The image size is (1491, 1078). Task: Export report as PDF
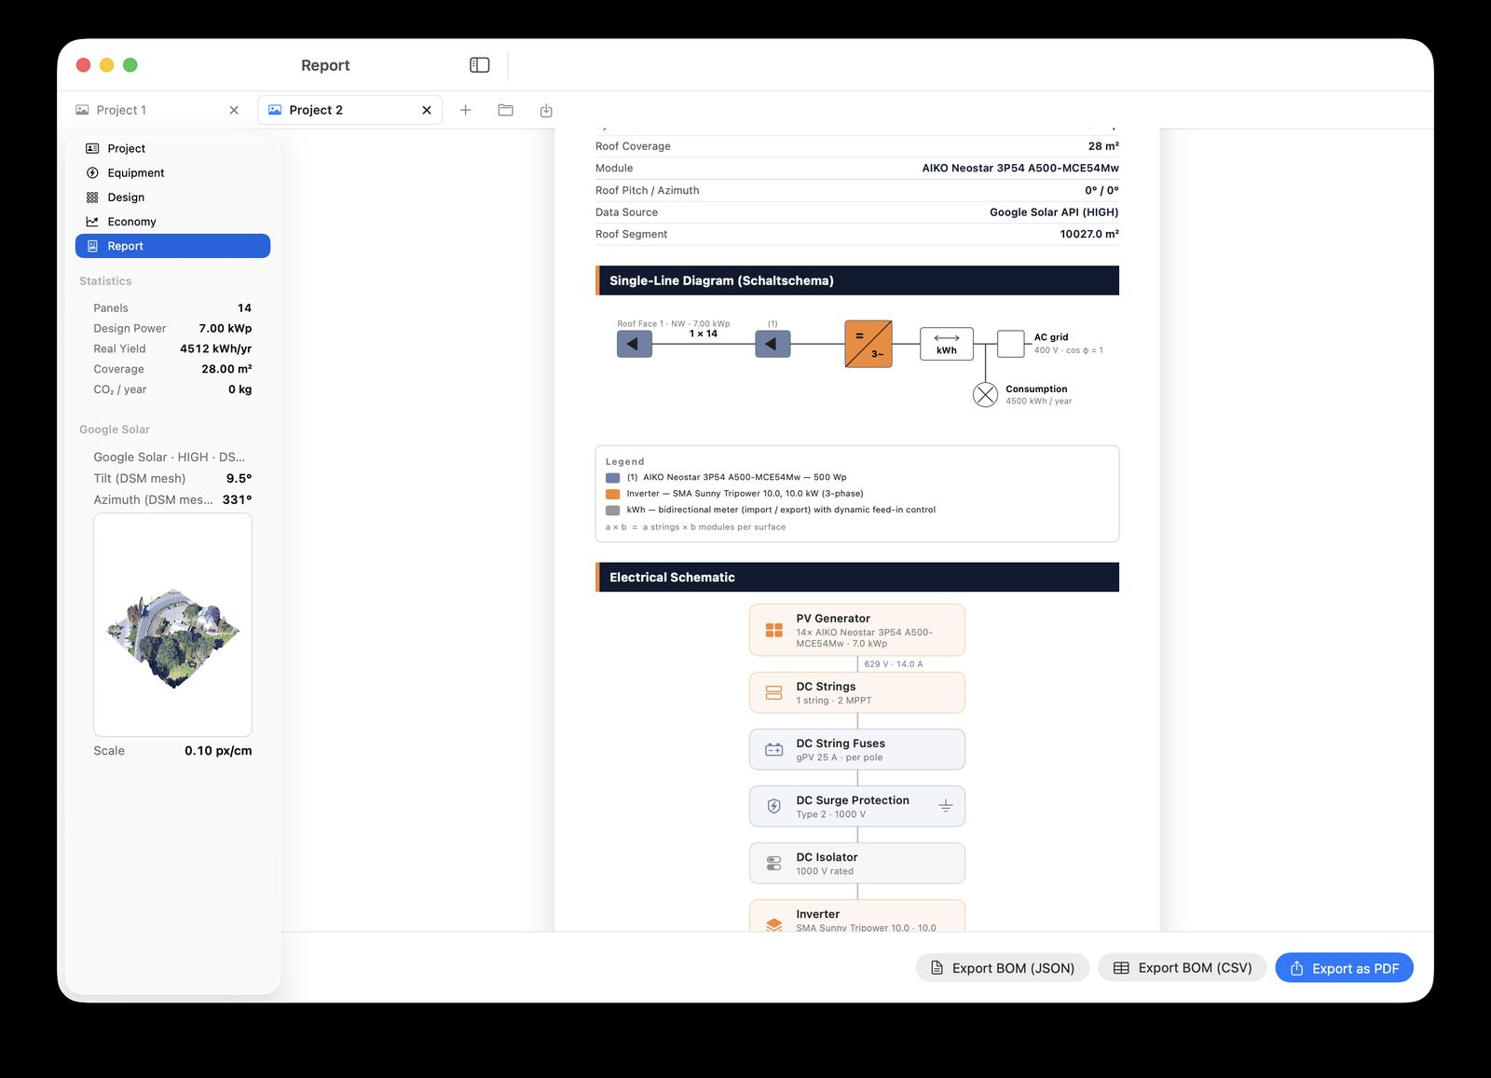[x=1344, y=968]
